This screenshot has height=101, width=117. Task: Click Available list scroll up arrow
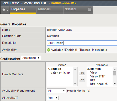pyautogui.click(x=115, y=69)
